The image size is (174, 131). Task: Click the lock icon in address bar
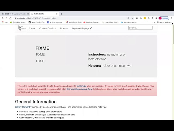tap(15, 18)
